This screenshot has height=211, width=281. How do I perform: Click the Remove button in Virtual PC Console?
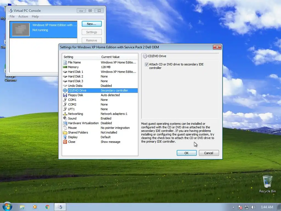pyautogui.click(x=92, y=40)
